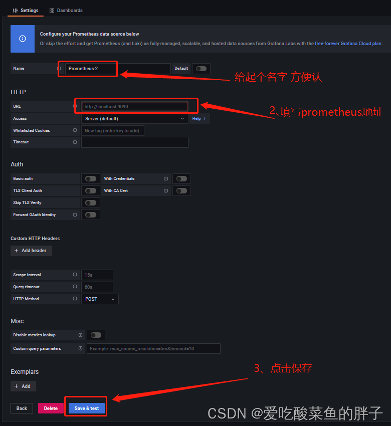Click the Timeout input field

tap(135, 142)
